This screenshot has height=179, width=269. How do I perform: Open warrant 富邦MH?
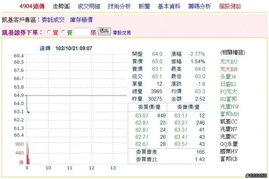tap(229, 114)
